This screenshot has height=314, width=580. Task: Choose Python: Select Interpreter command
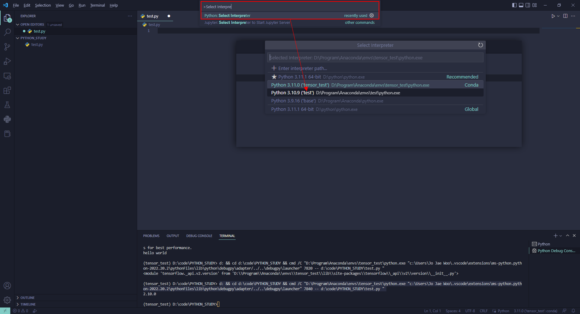[289, 16]
